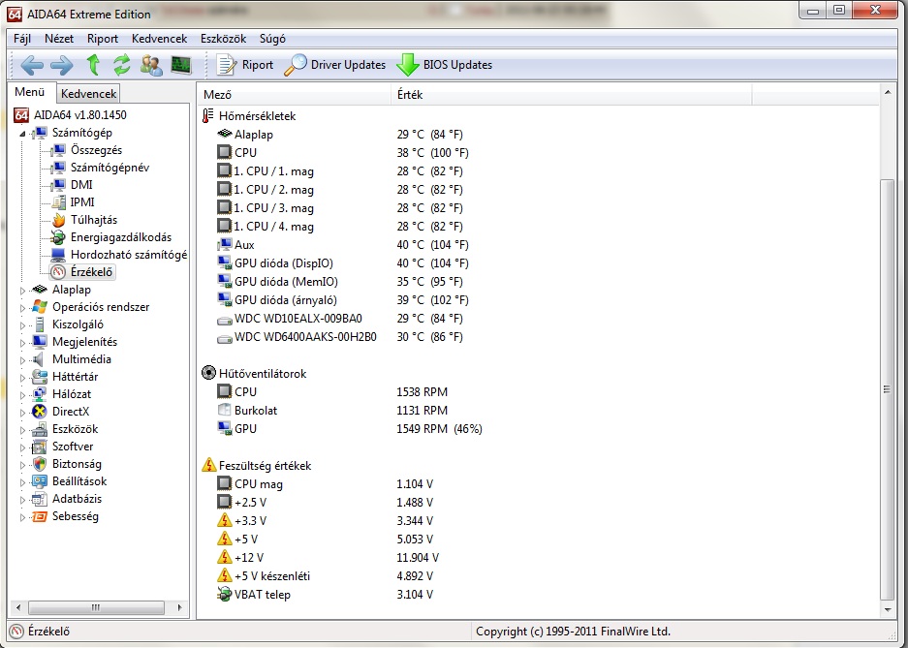This screenshot has height=648, width=908.
Task: Expand the Hálózat tree node
Action: [22, 394]
